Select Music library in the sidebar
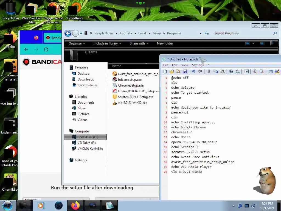This screenshot has width=281, height=211. [82, 108]
